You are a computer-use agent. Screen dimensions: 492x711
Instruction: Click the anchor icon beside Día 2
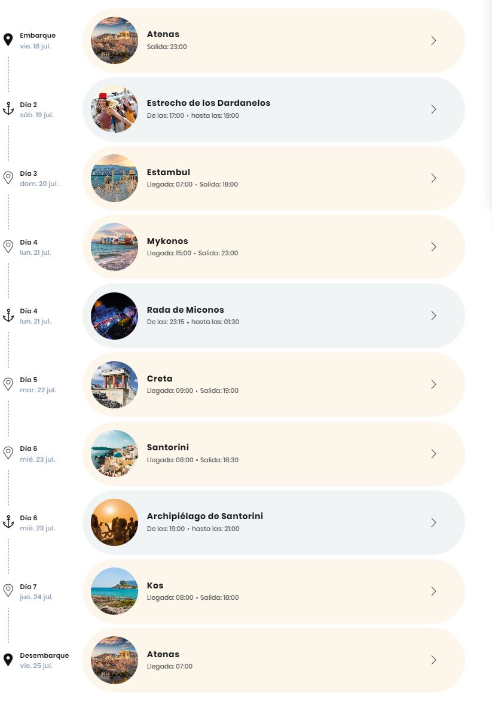click(x=8, y=109)
